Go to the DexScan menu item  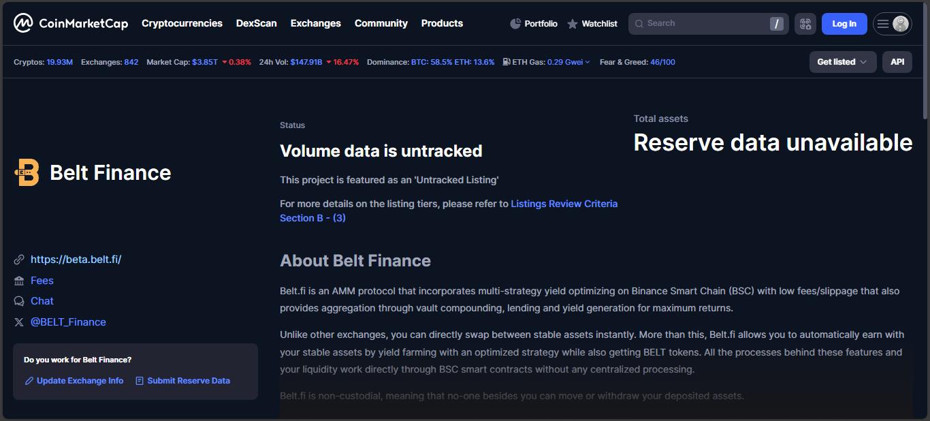coord(256,23)
